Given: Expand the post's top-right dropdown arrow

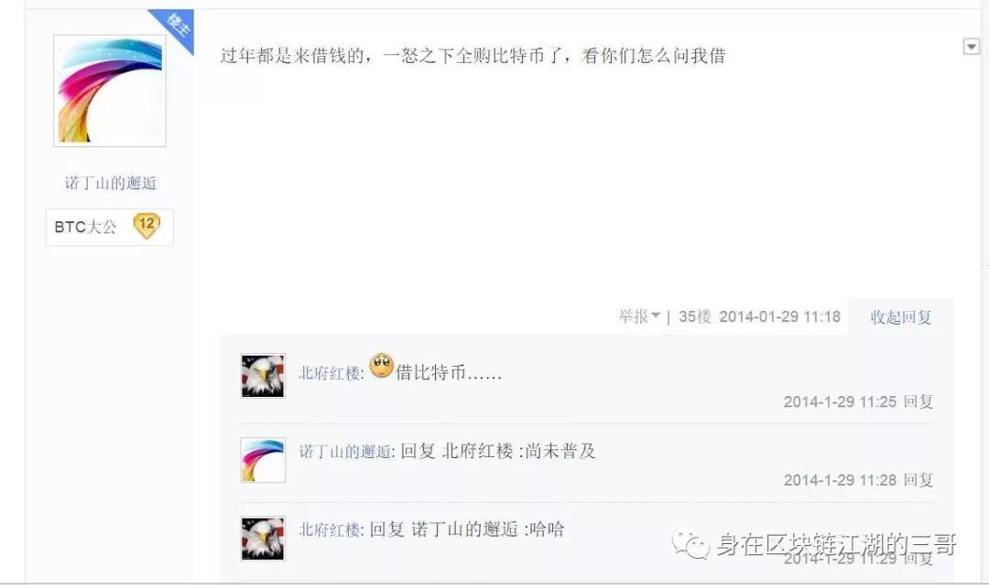Looking at the screenshot, I should [x=972, y=47].
